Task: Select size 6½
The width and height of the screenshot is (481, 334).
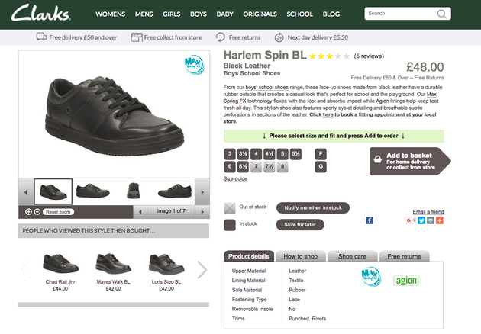Action: pyautogui.click(x=243, y=167)
